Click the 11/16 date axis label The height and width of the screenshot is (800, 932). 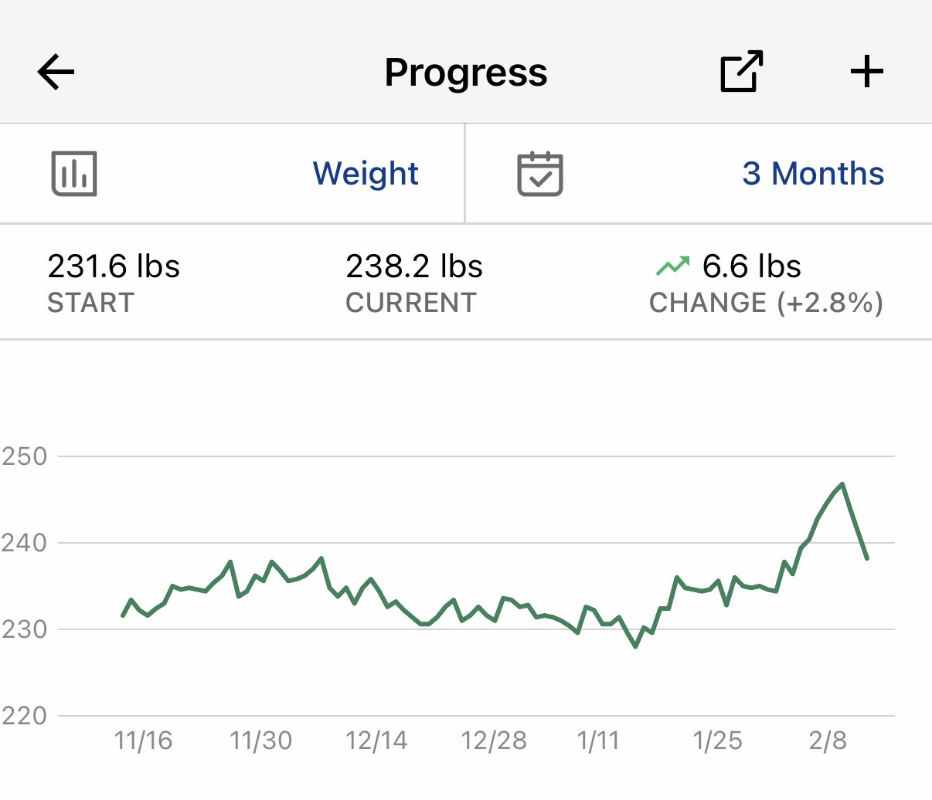[x=143, y=741]
